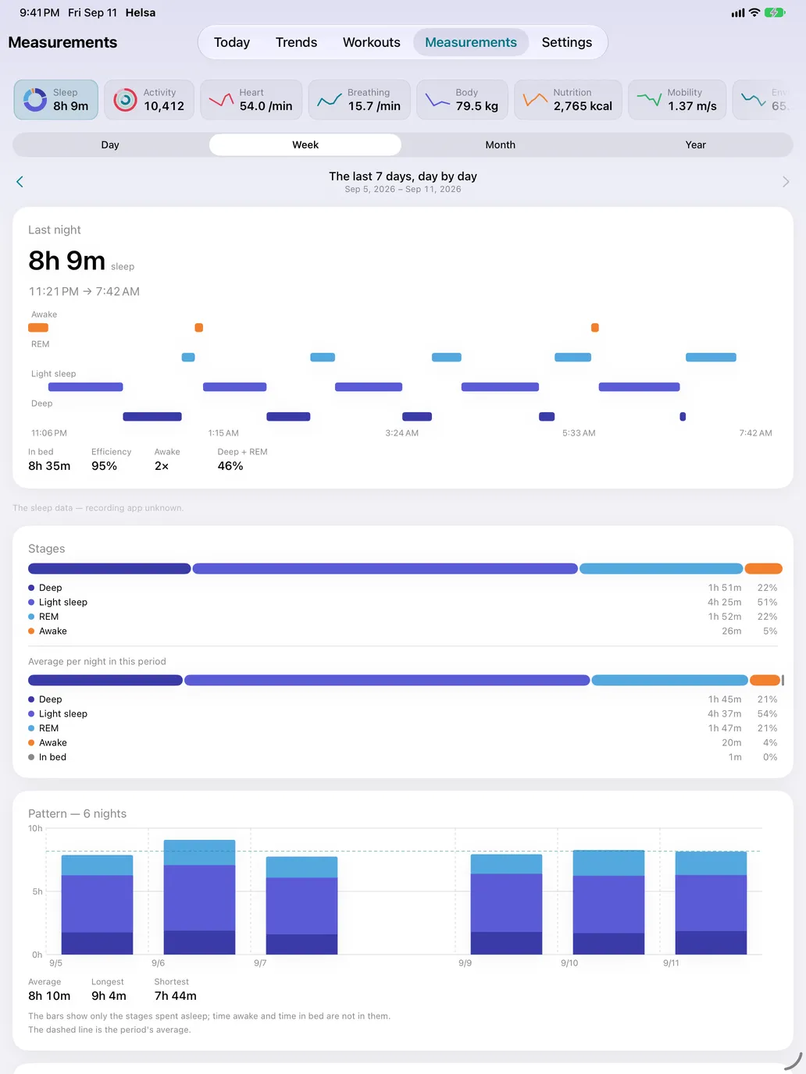Image resolution: width=806 pixels, height=1074 pixels.
Task: Tap the '46%' Deep + REM value
Action: click(x=230, y=466)
